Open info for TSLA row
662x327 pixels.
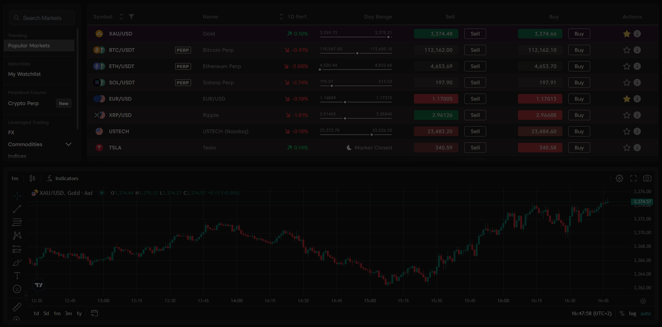click(637, 148)
